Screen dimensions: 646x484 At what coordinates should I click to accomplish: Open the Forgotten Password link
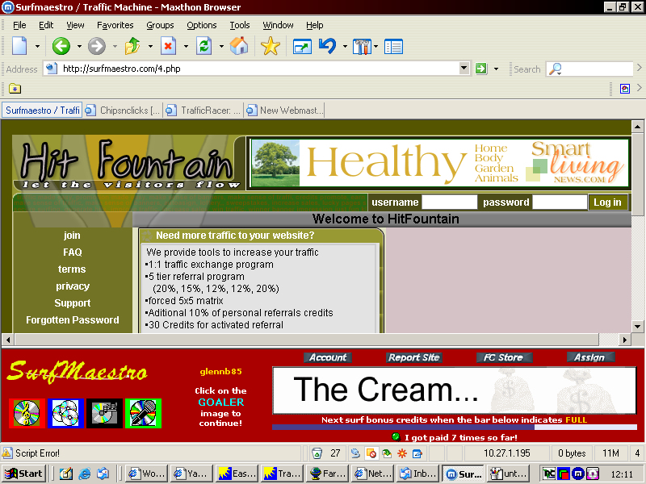tap(73, 319)
